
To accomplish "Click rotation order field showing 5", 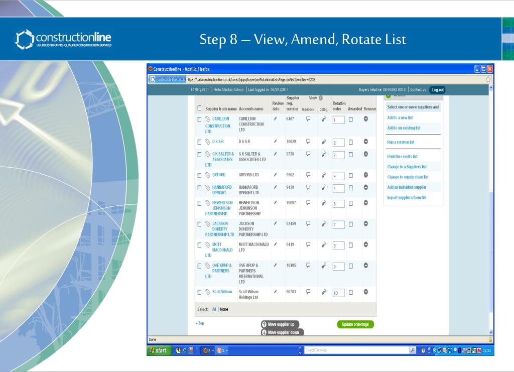I will pos(339,188).
